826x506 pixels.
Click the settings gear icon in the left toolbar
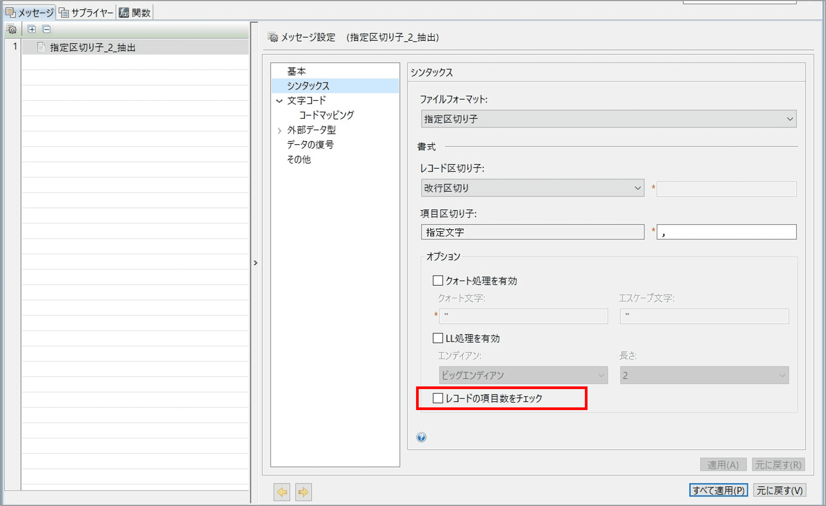(x=11, y=29)
